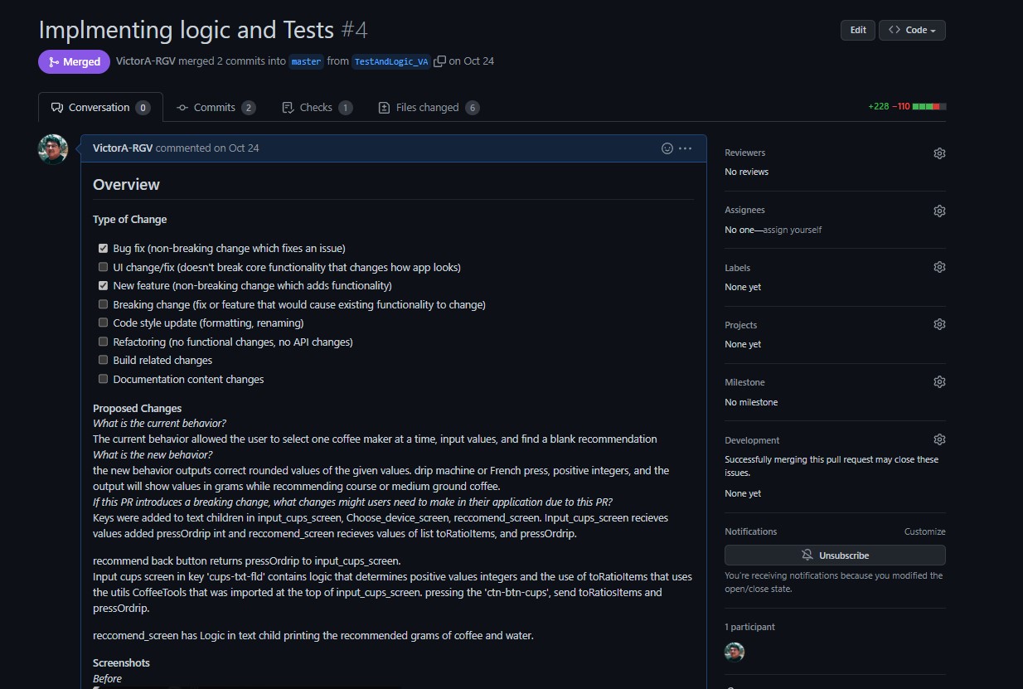Check the UI change/fix checkbox
This screenshot has width=1023, height=689.
click(x=104, y=267)
